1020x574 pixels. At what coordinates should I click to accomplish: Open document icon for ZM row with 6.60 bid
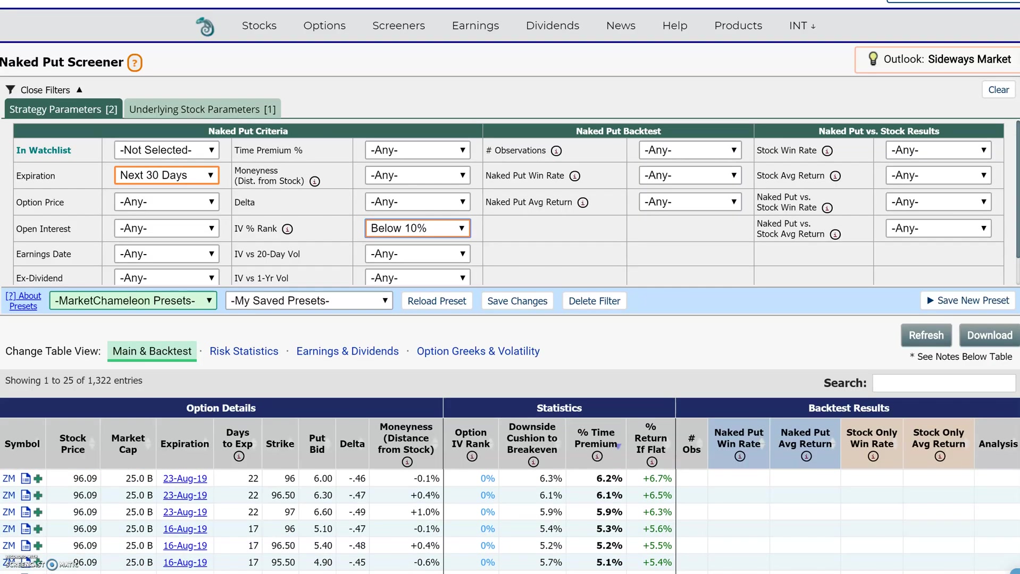pyautogui.click(x=26, y=512)
